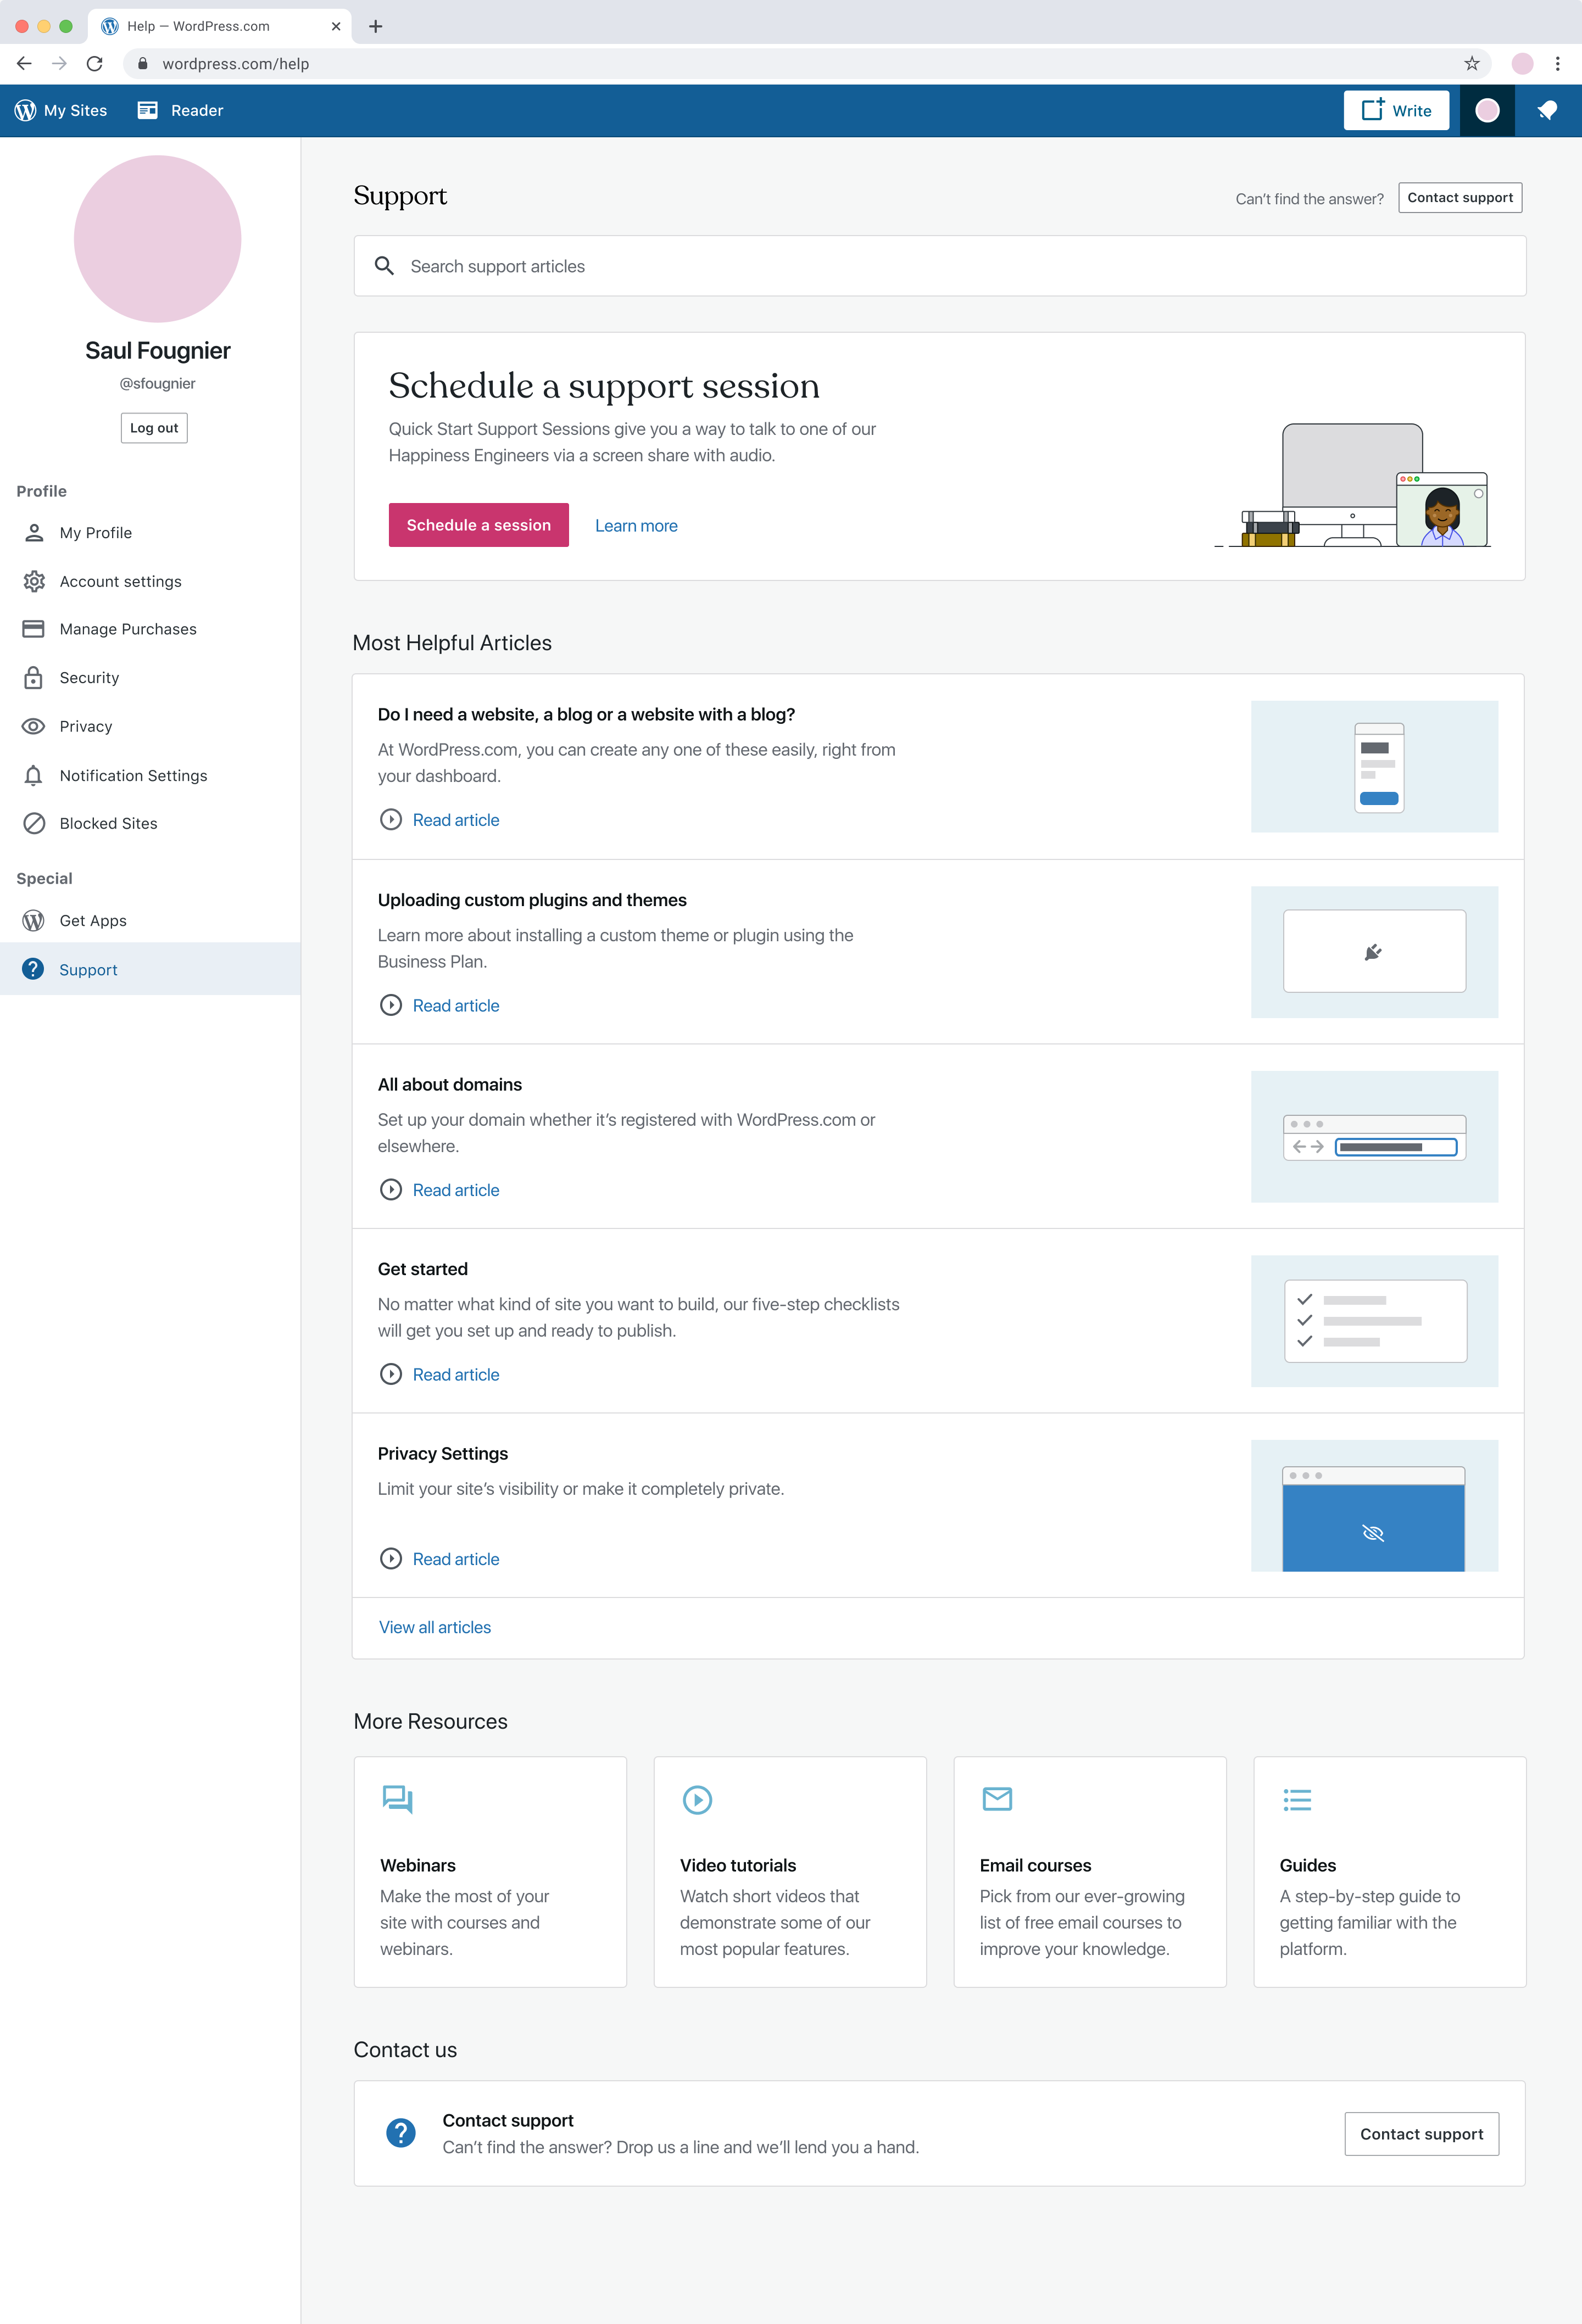1582x2324 pixels.
Task: Go to Manage Purchases page
Action: point(128,629)
